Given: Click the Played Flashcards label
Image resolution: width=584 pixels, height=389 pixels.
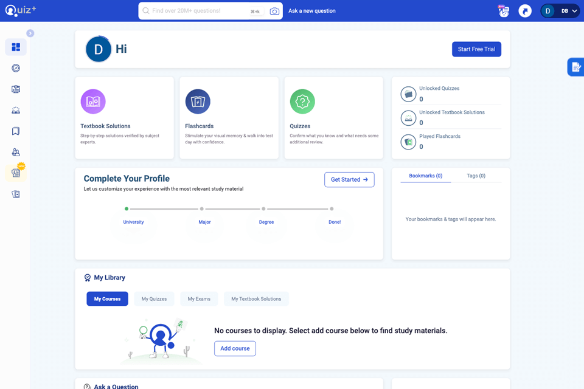Looking at the screenshot, I should (439, 136).
